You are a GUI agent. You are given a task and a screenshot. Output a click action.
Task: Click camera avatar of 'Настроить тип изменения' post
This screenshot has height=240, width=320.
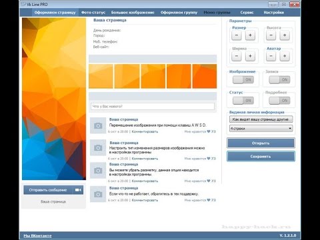[98, 147]
